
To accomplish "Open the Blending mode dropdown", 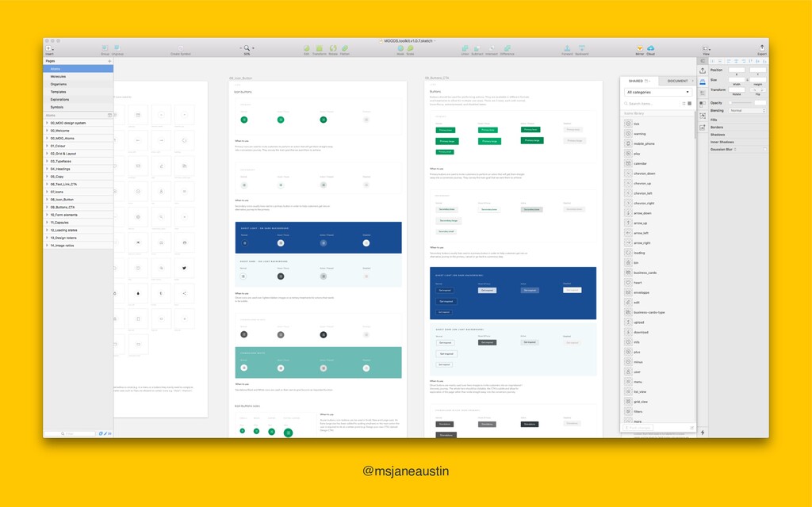I will point(747,111).
